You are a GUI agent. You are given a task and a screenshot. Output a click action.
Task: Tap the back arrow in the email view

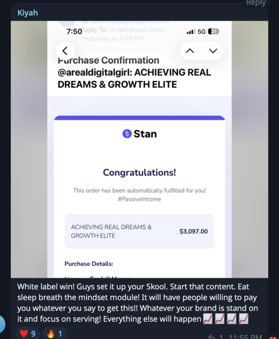65,51
